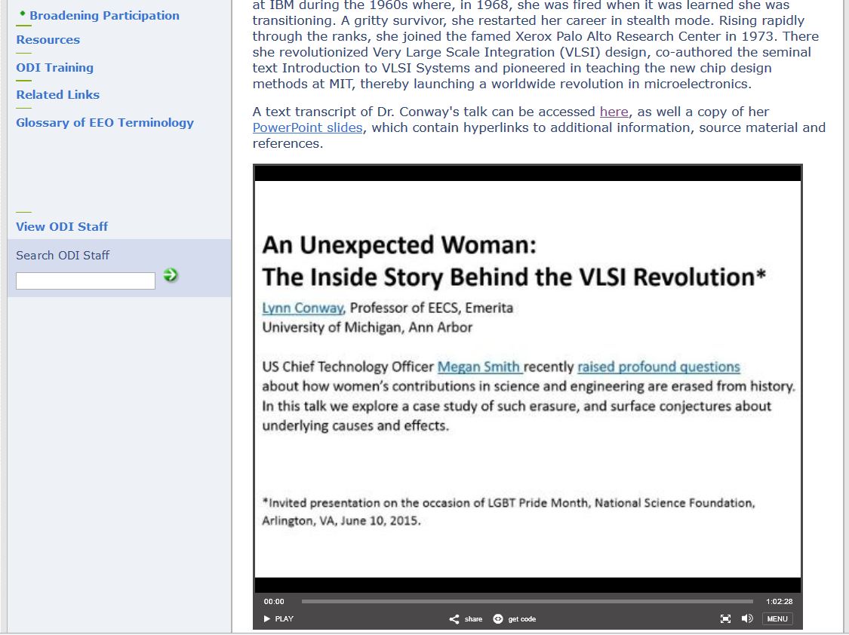
Task: Click the Search ODI Staff input field
Action: (x=85, y=281)
